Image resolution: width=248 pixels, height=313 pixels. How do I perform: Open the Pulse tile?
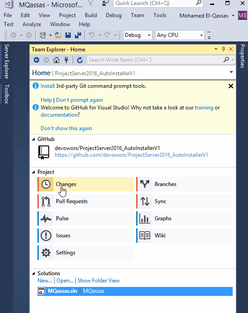pos(85,218)
